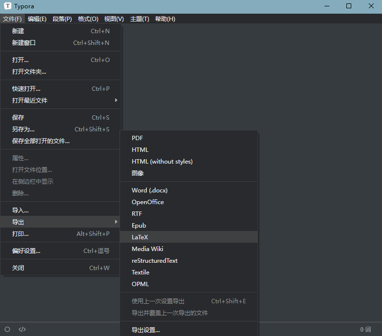Minimize the Typora window
The width and height of the screenshot is (382, 336).
327,6
